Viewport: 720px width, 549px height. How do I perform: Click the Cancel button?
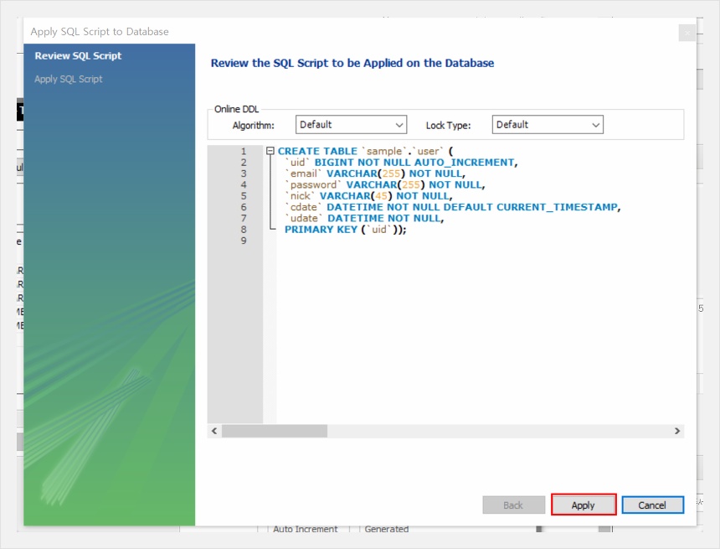coord(652,505)
